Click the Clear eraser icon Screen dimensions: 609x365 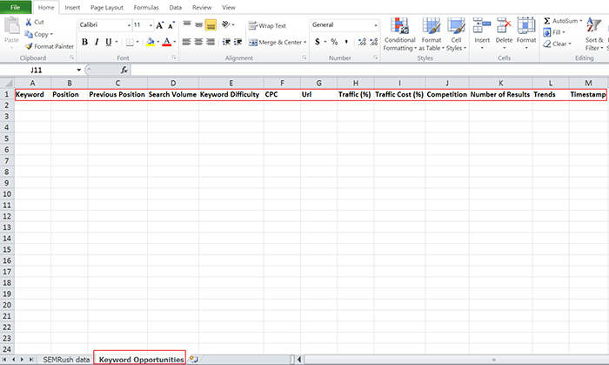[x=547, y=44]
